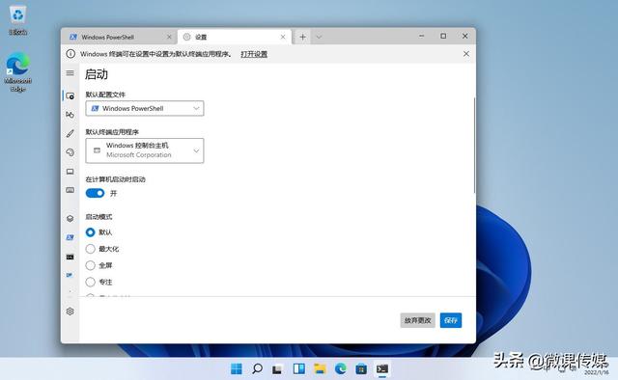
Task: Click the 打开设置 link
Action: point(254,54)
